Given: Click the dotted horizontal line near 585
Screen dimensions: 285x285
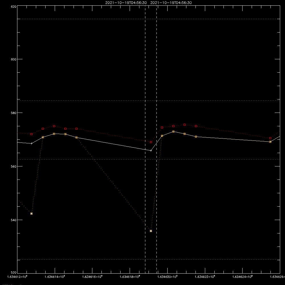Looking at the screenshot, I should tap(148, 100).
